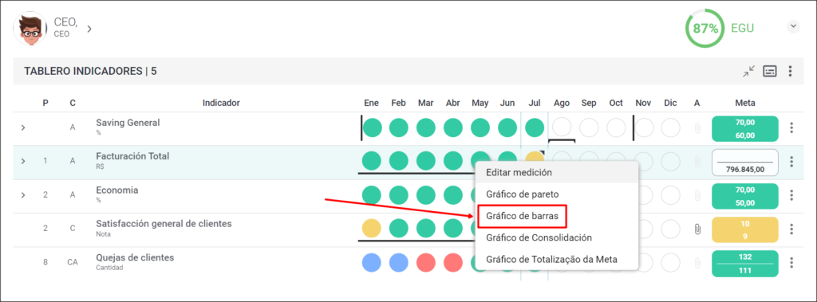Click Economia row attachment paperclip
Screen dimensions: 817x302
point(697,195)
